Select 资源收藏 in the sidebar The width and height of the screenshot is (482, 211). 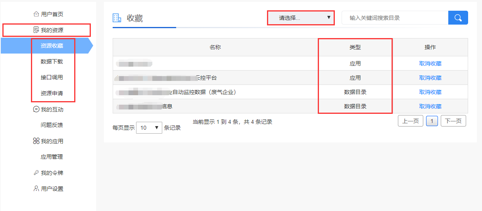point(52,46)
